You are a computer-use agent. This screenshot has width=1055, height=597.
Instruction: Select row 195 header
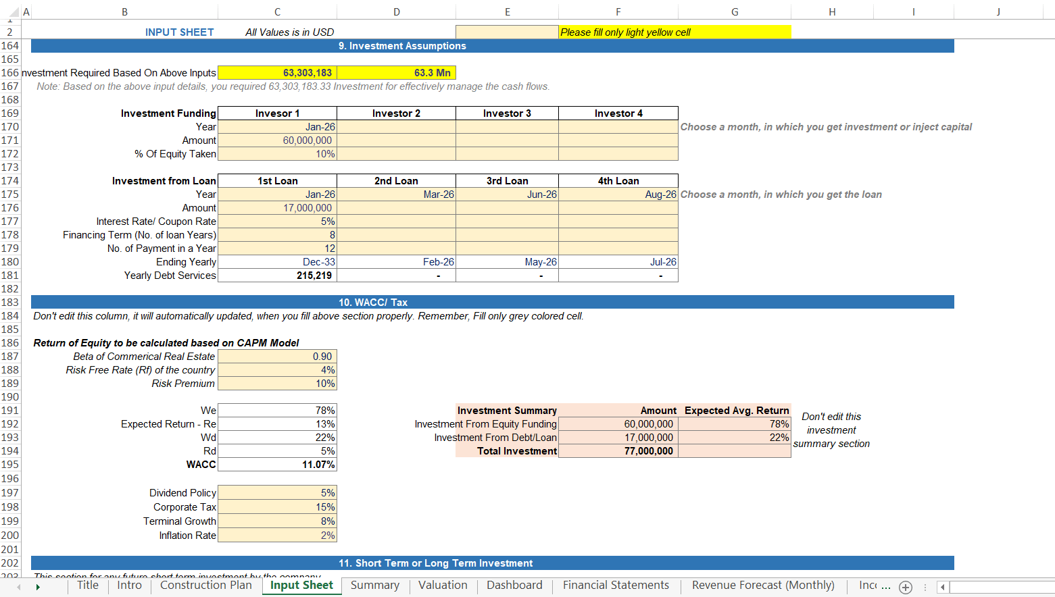pyautogui.click(x=10, y=465)
